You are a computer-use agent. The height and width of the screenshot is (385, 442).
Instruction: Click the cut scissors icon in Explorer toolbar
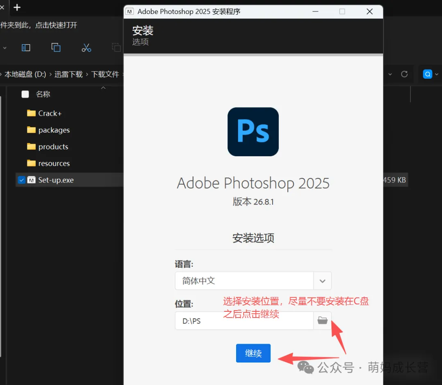point(86,47)
